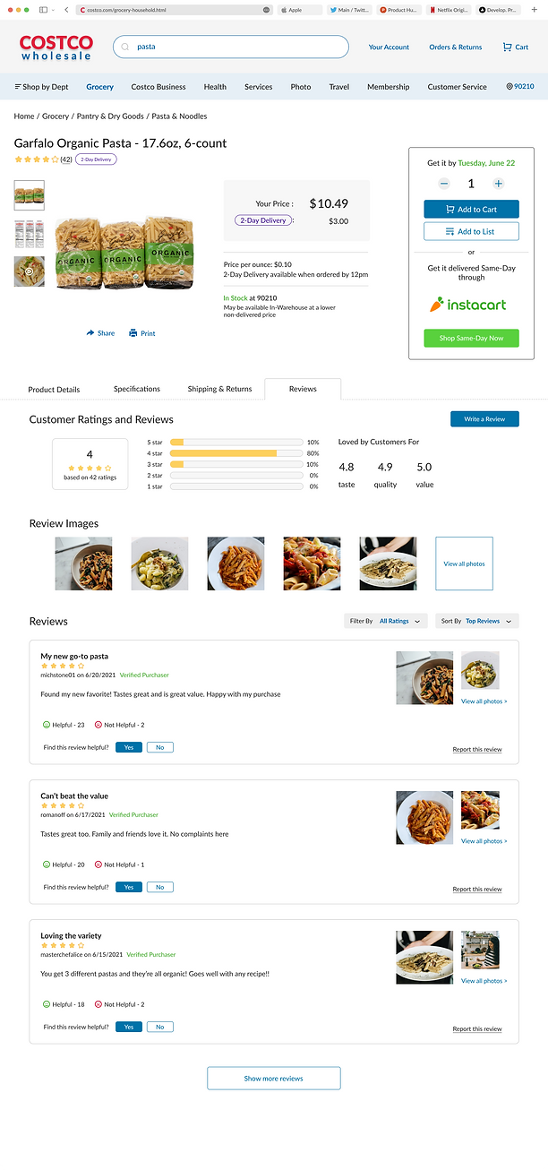Click the search magnifier icon

coord(125,47)
